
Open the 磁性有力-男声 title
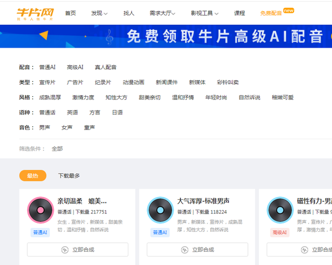314,201
